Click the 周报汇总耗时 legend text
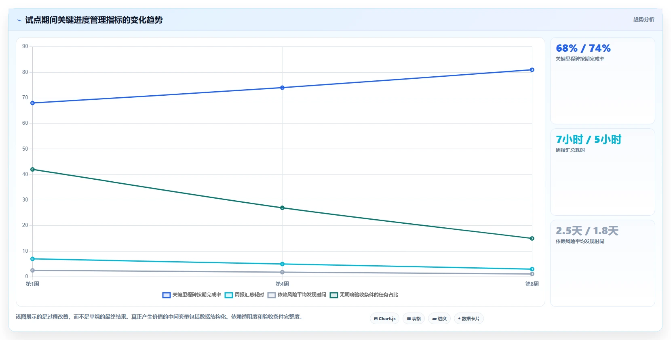Viewport: 671px width, 340px height. (249, 295)
